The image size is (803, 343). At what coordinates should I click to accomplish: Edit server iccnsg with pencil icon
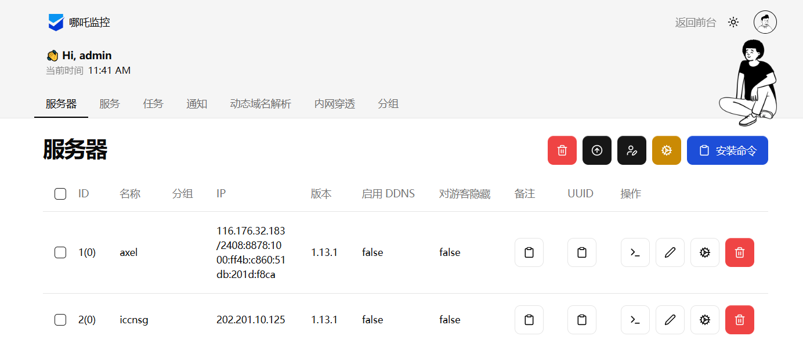pyautogui.click(x=670, y=320)
